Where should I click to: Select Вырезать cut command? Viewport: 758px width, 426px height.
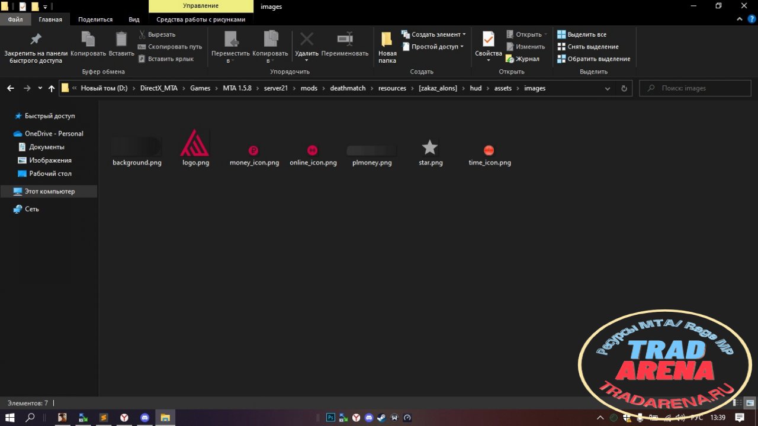click(x=157, y=34)
